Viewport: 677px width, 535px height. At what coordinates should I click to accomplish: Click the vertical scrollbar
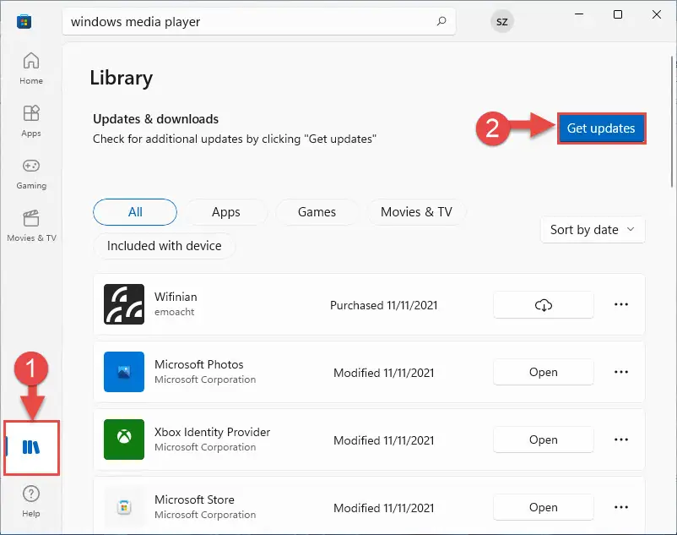tap(673, 122)
